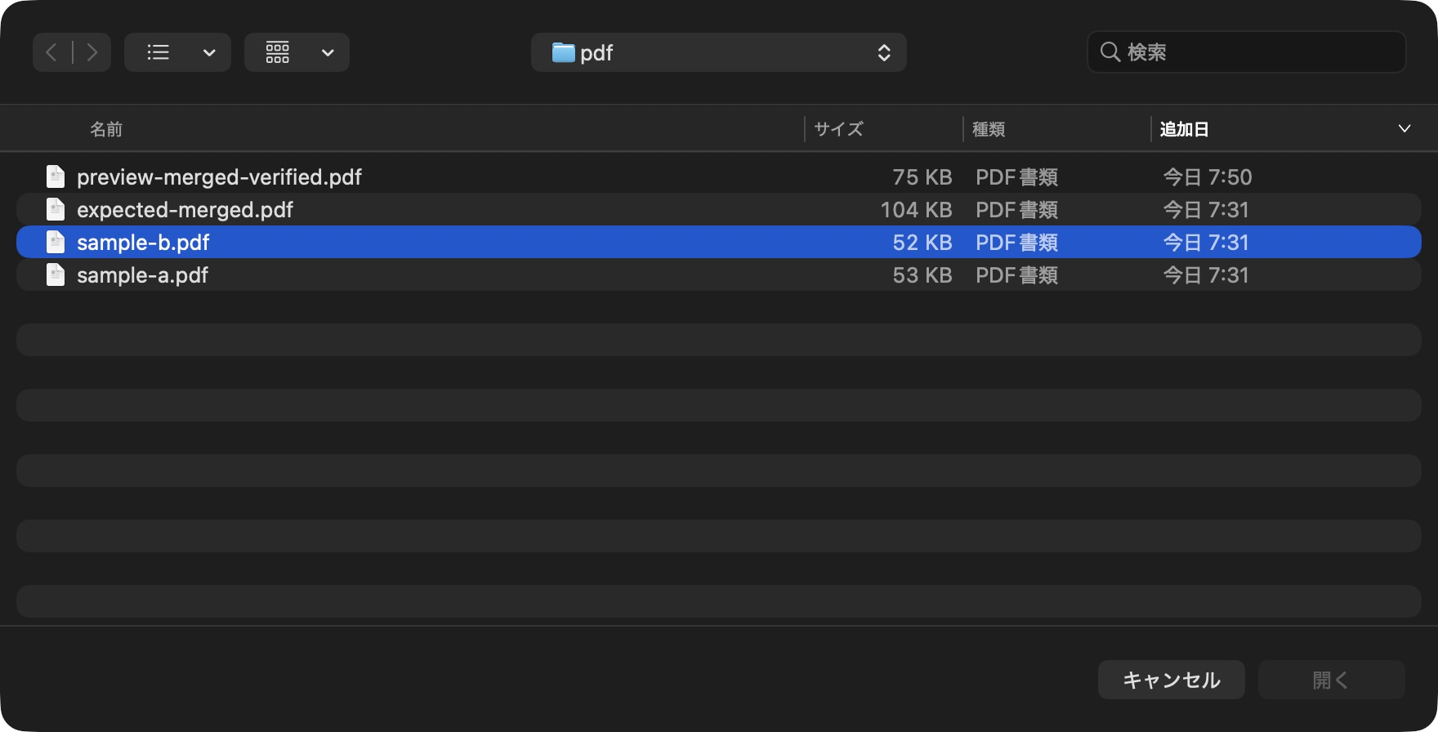Open the list view options chevron
The width and height of the screenshot is (1438, 732).
tap(209, 53)
